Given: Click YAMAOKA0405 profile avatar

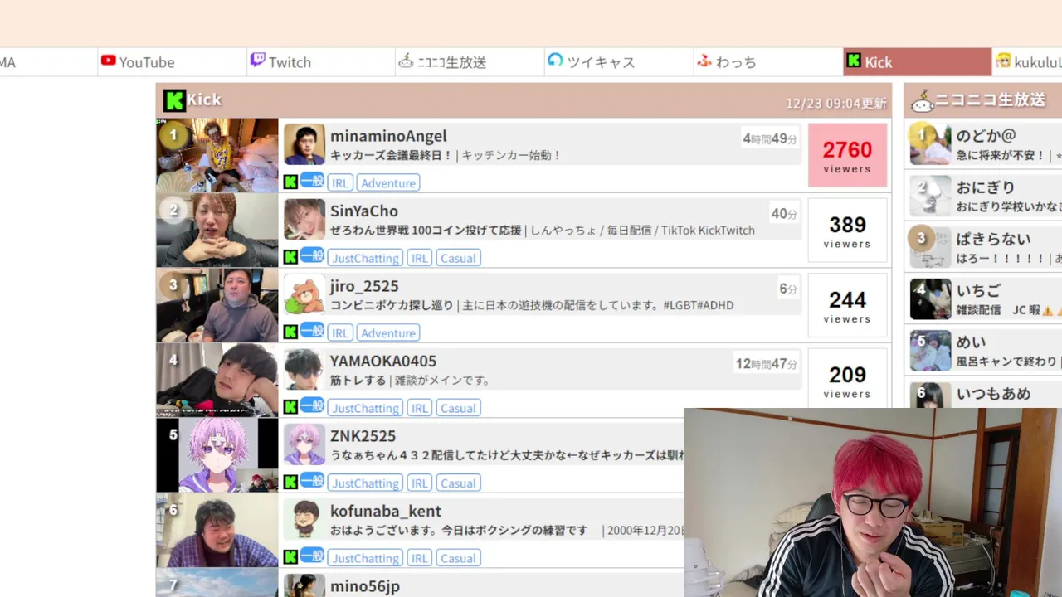Looking at the screenshot, I should pyautogui.click(x=304, y=370).
